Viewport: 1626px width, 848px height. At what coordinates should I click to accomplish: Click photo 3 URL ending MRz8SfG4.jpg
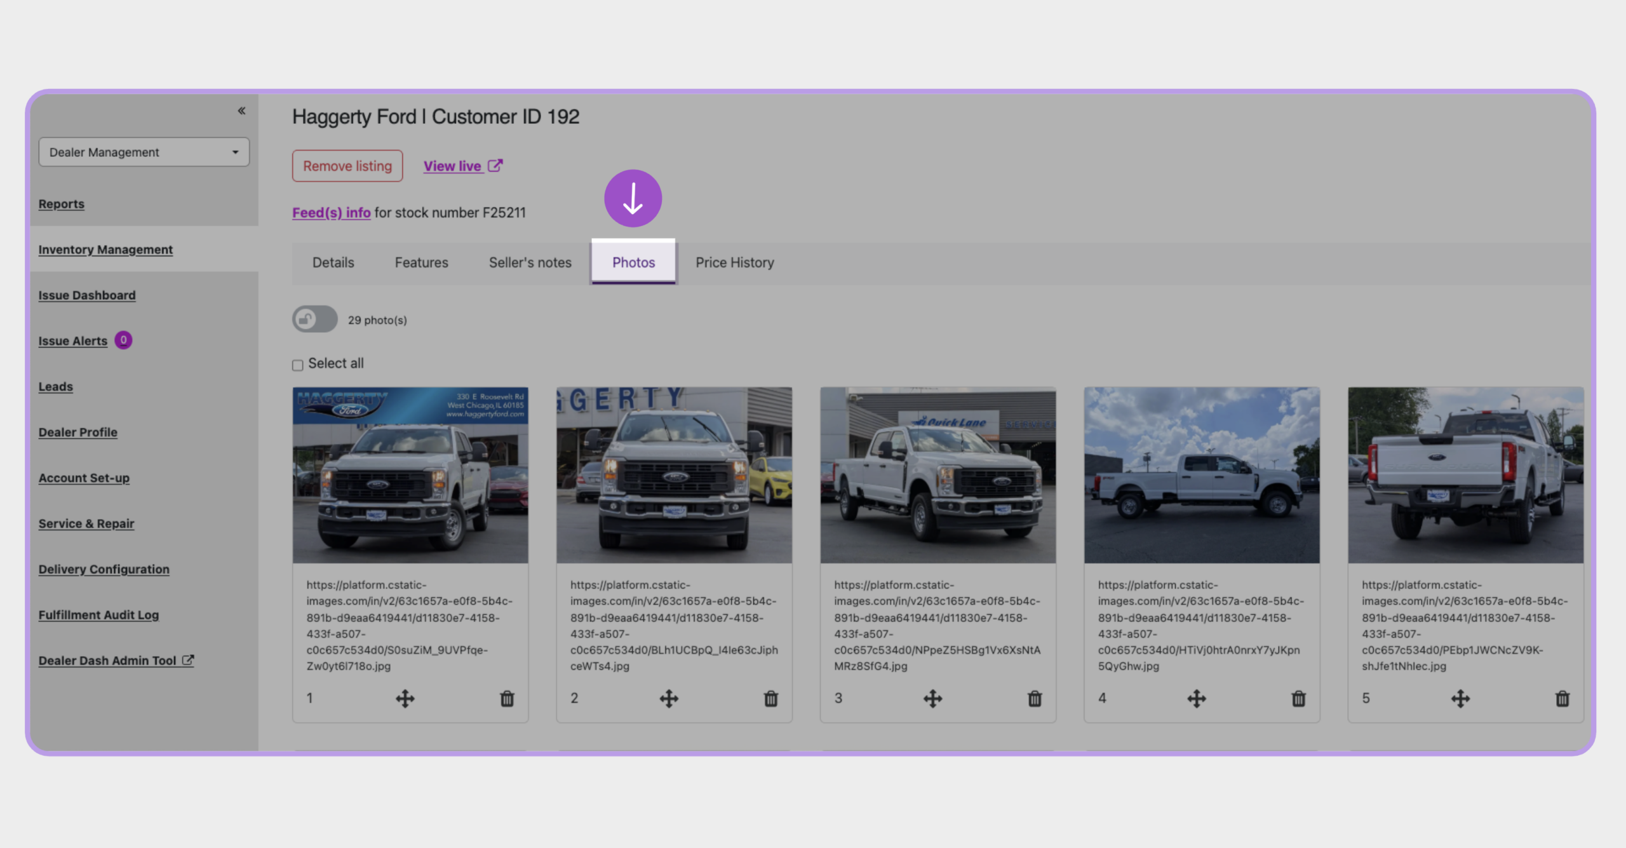(x=937, y=626)
